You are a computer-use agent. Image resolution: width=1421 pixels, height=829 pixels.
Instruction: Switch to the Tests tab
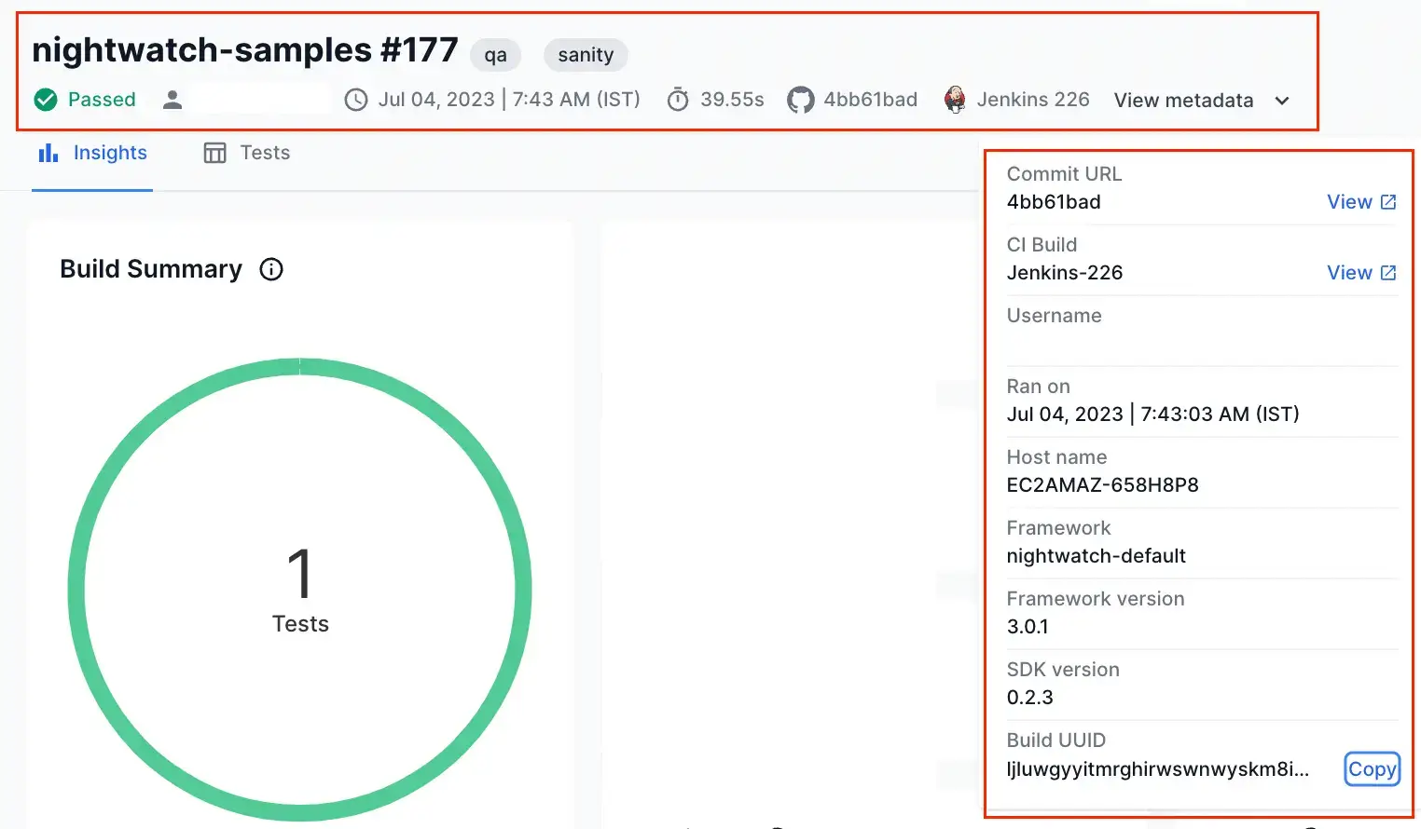tap(247, 153)
